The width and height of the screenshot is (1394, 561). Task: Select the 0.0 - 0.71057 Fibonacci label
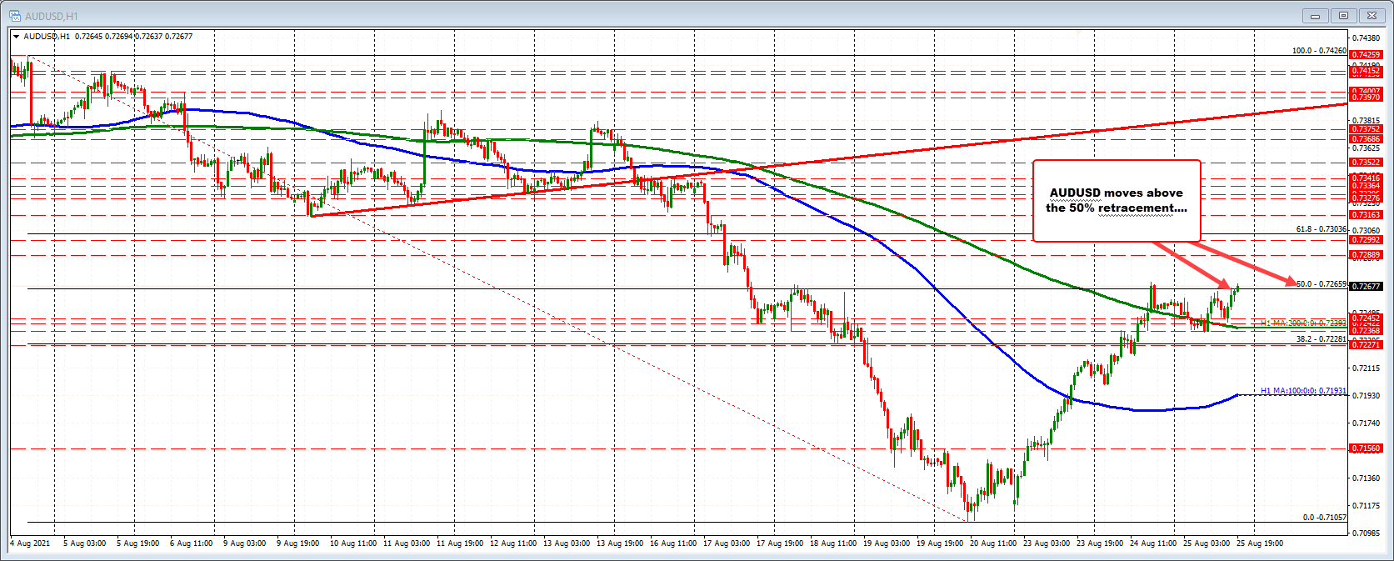pyautogui.click(x=1324, y=518)
